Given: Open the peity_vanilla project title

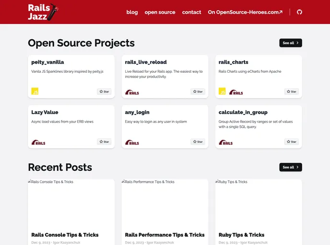Looking at the screenshot, I should pos(47,62).
